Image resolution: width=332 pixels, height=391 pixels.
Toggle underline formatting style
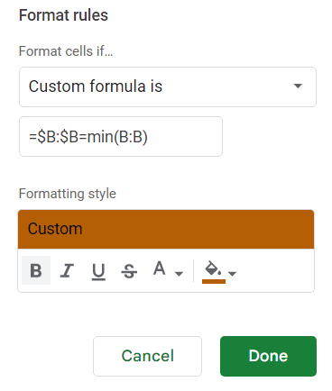coord(98,271)
